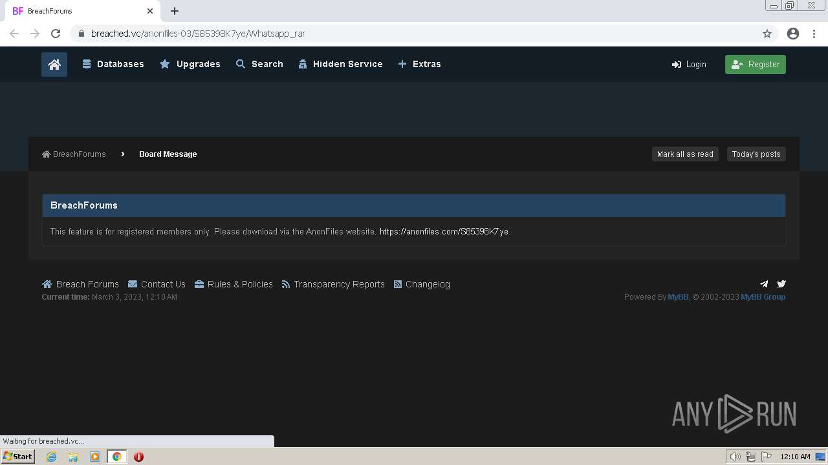828x465 pixels.
Task: Open Transparency Reports
Action: tap(333, 284)
